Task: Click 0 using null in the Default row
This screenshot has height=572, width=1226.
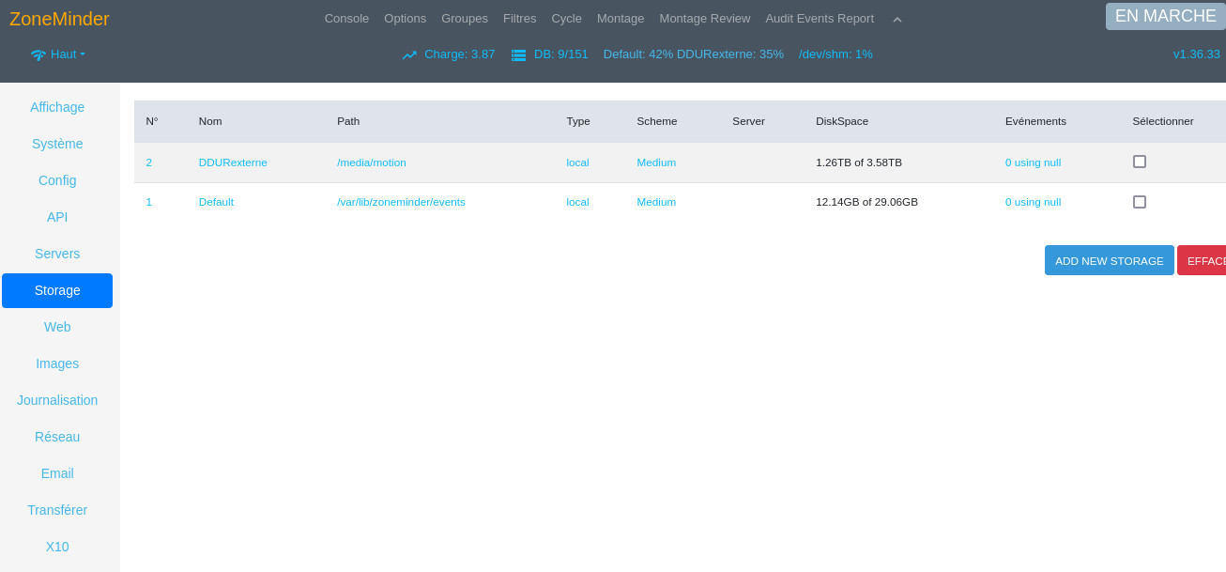Action: (x=1033, y=202)
